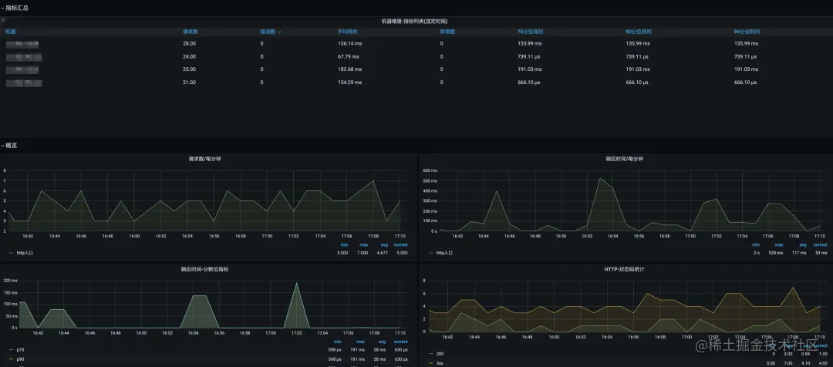Click the sort arrow beside 错误数 header
The width and height of the screenshot is (833, 367).
pyautogui.click(x=280, y=32)
